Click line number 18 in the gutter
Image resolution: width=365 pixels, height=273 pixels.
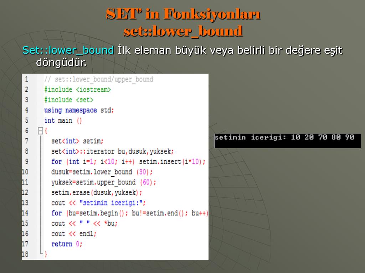point(25,254)
